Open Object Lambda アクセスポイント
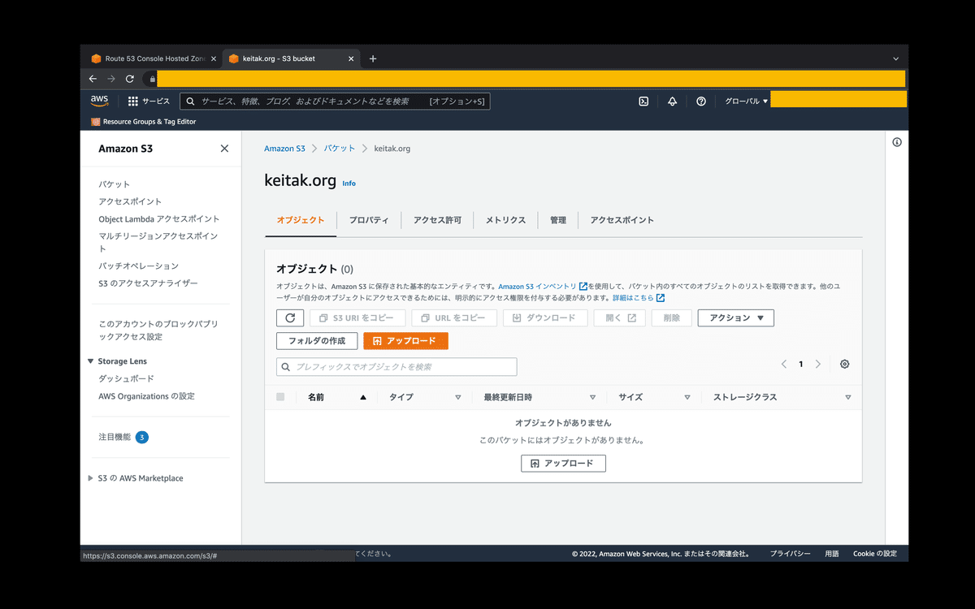The width and height of the screenshot is (975, 609). (x=159, y=219)
